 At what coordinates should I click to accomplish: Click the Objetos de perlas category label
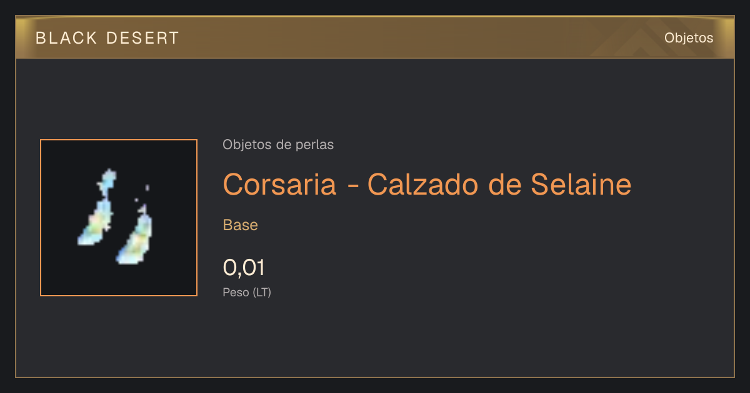tap(278, 145)
